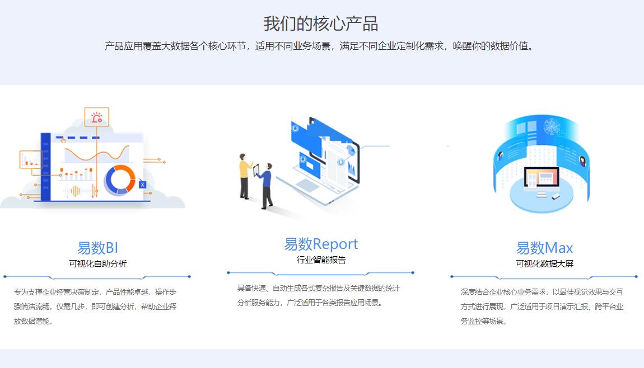
Task: Click the two people figures beside the laptop
Action: pyautogui.click(x=256, y=181)
